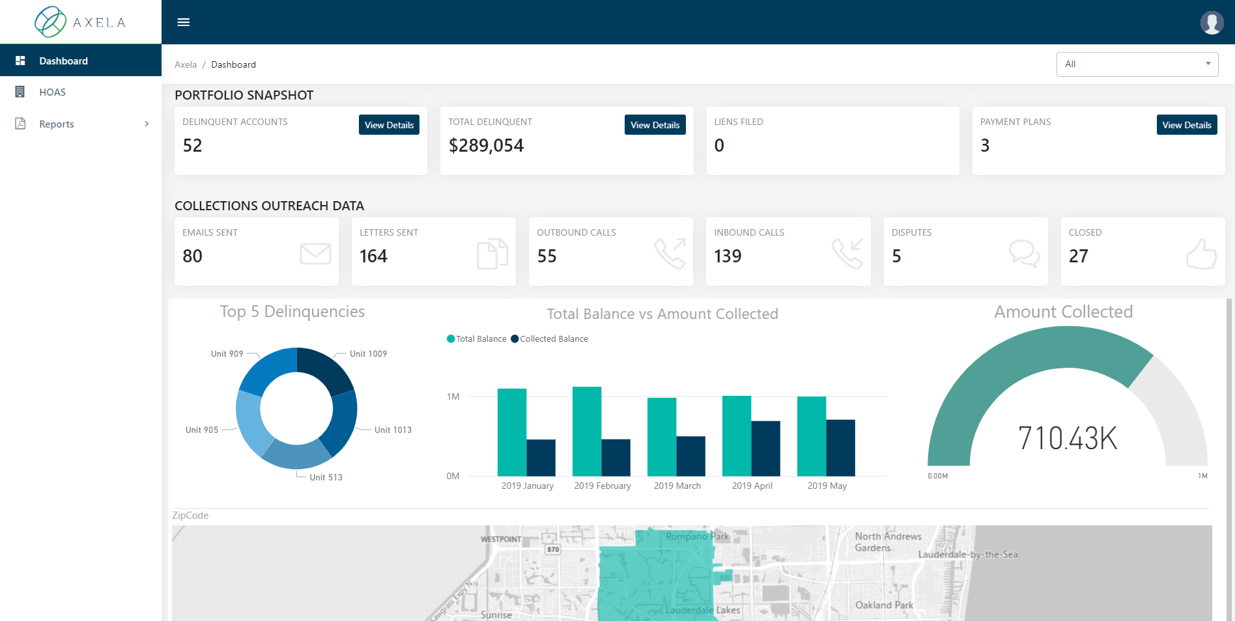
Task: Click the Disputes chat bubble icon
Action: pos(1024,254)
